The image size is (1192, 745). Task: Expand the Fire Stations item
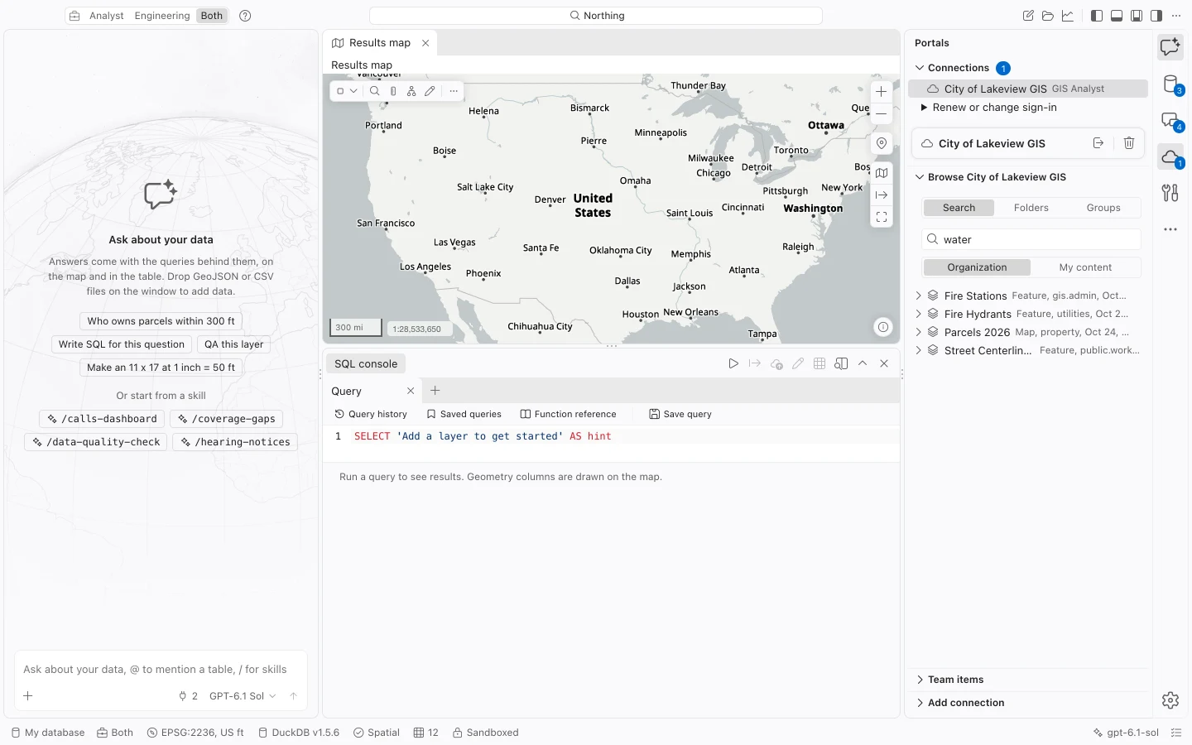919,296
